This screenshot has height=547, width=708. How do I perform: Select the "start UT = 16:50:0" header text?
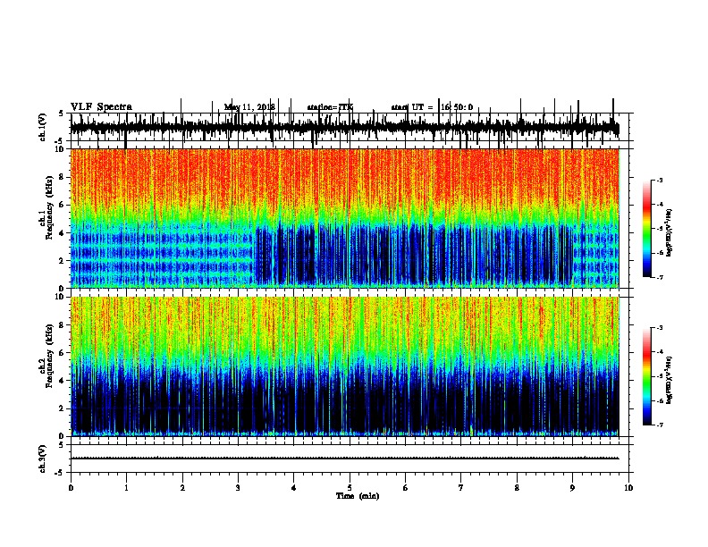(x=432, y=107)
